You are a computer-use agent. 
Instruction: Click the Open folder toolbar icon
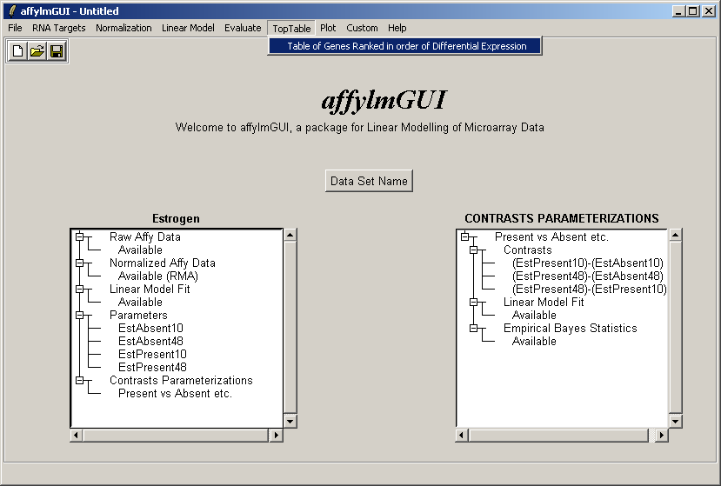37,51
